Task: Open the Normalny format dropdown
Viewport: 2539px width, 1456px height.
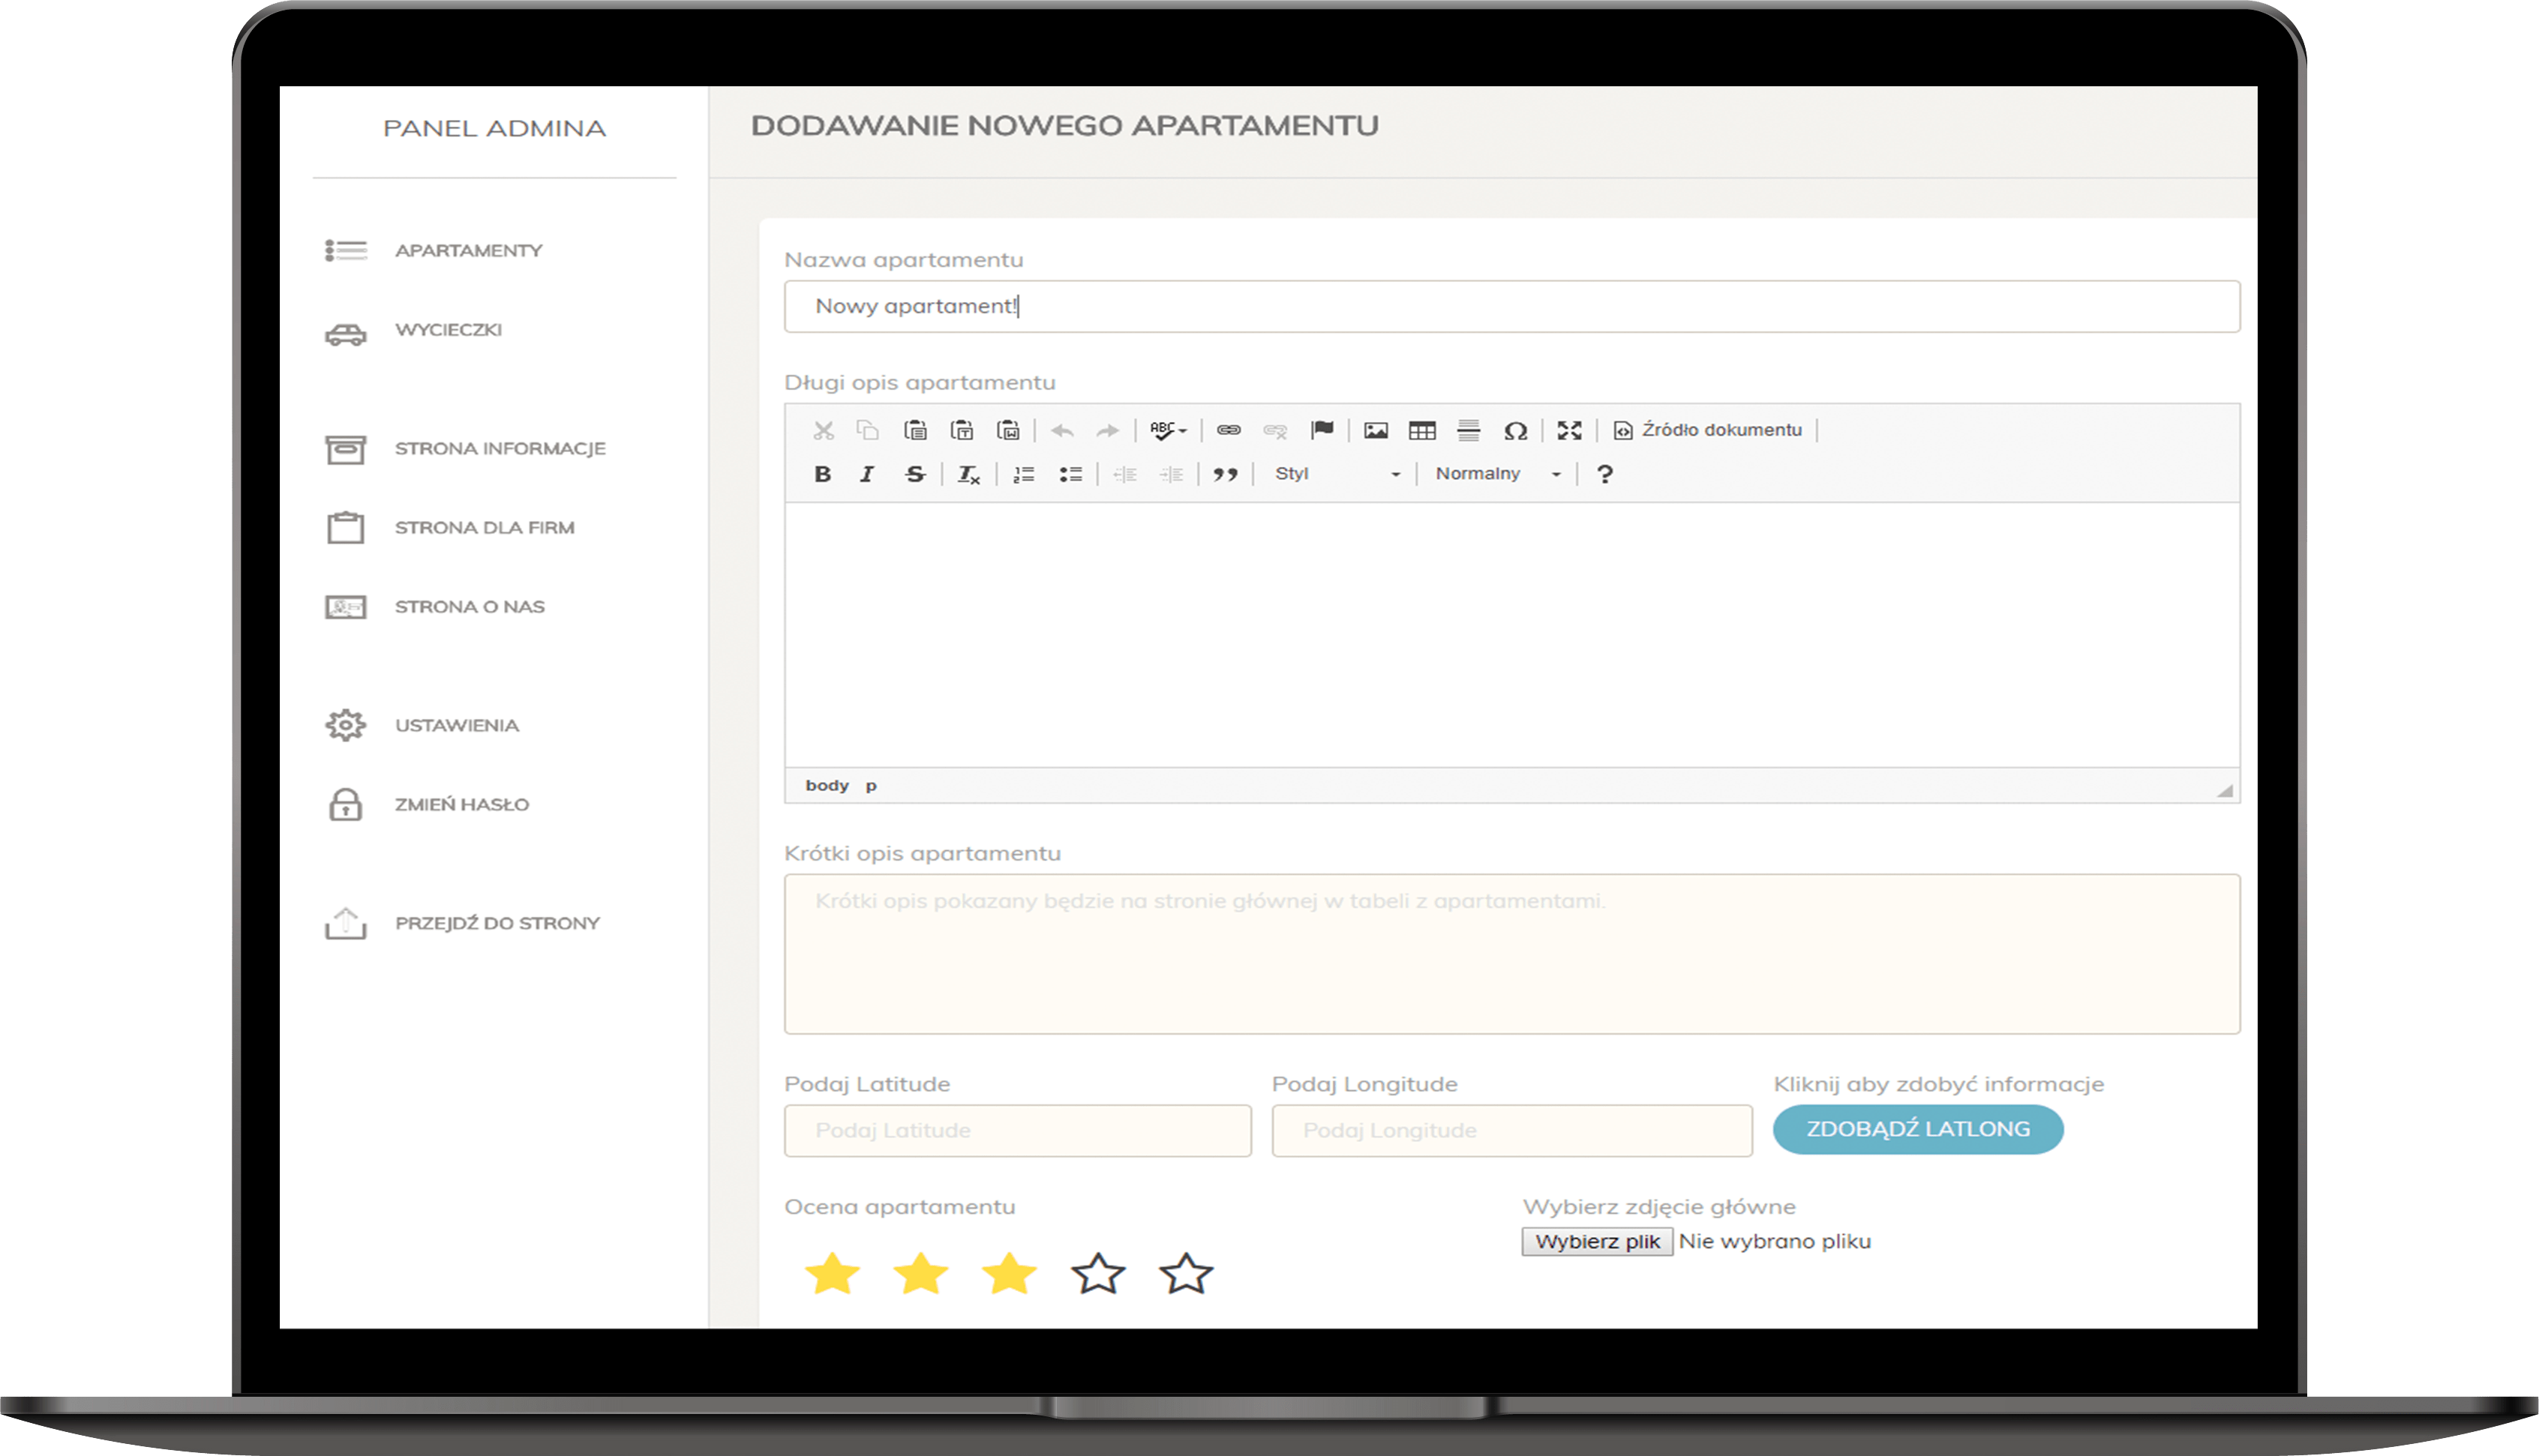Action: [x=1498, y=474]
